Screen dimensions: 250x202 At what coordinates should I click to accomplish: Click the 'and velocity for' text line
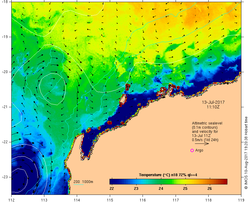[205, 132]
